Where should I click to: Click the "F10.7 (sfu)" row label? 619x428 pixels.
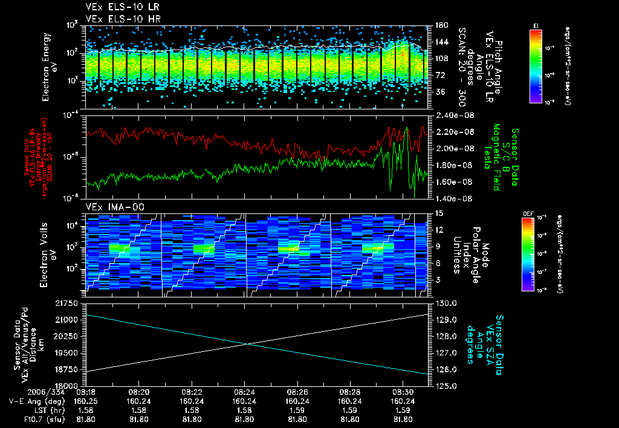(44, 420)
